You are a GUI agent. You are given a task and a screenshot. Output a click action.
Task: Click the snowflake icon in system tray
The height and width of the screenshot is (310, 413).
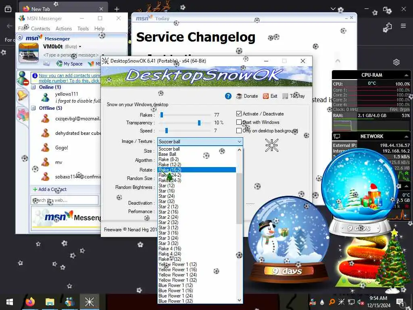pyautogui.click(x=341, y=302)
